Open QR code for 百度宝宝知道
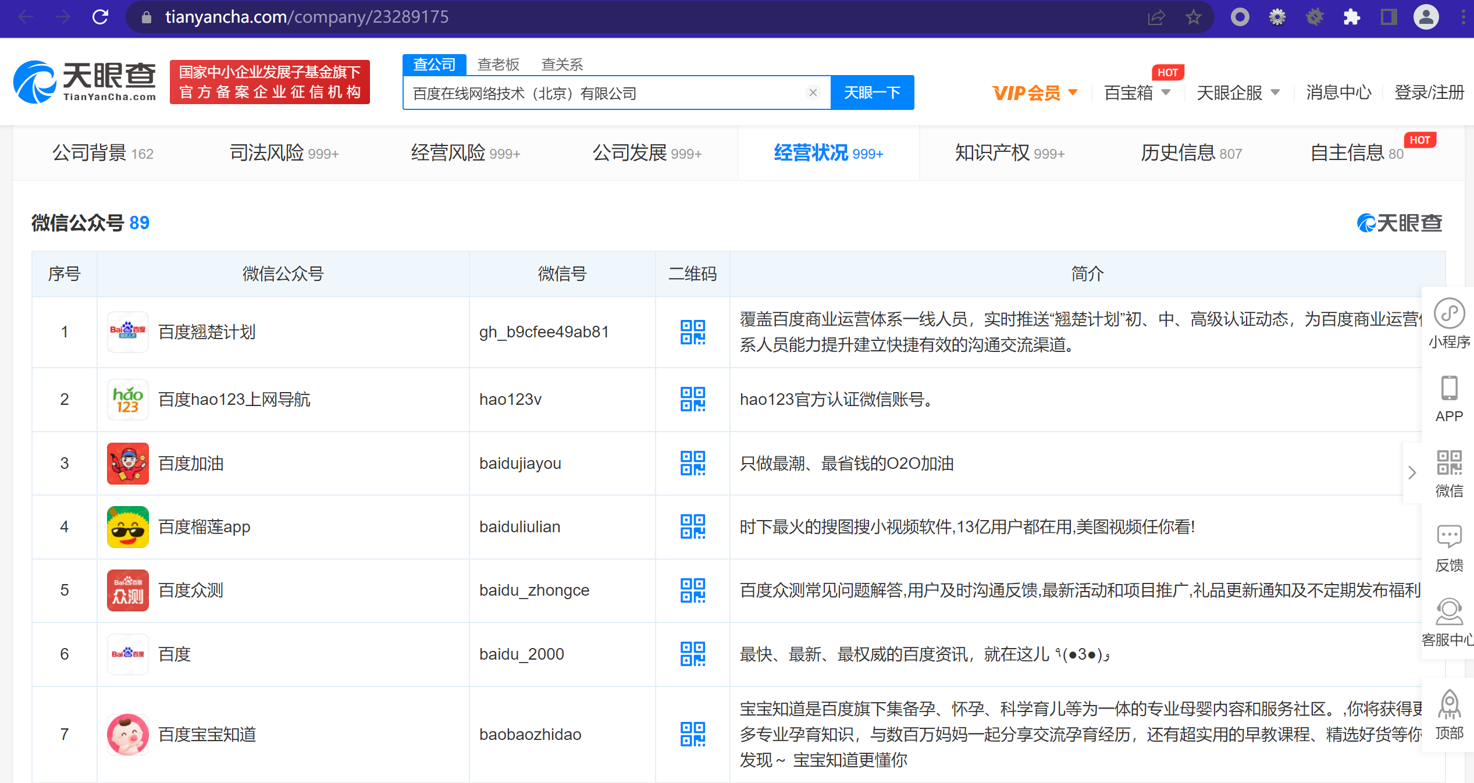Image resolution: width=1474 pixels, height=783 pixels. pos(693,735)
